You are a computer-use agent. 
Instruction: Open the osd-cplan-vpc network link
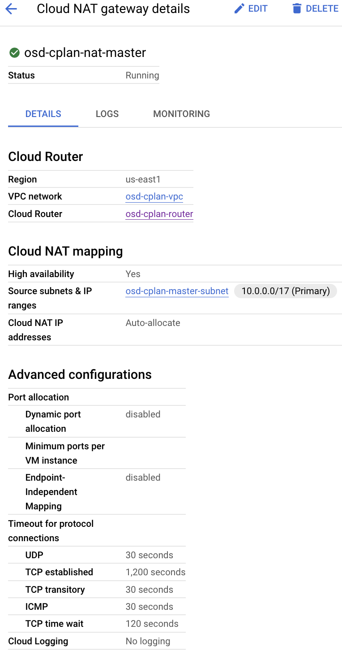pos(154,196)
